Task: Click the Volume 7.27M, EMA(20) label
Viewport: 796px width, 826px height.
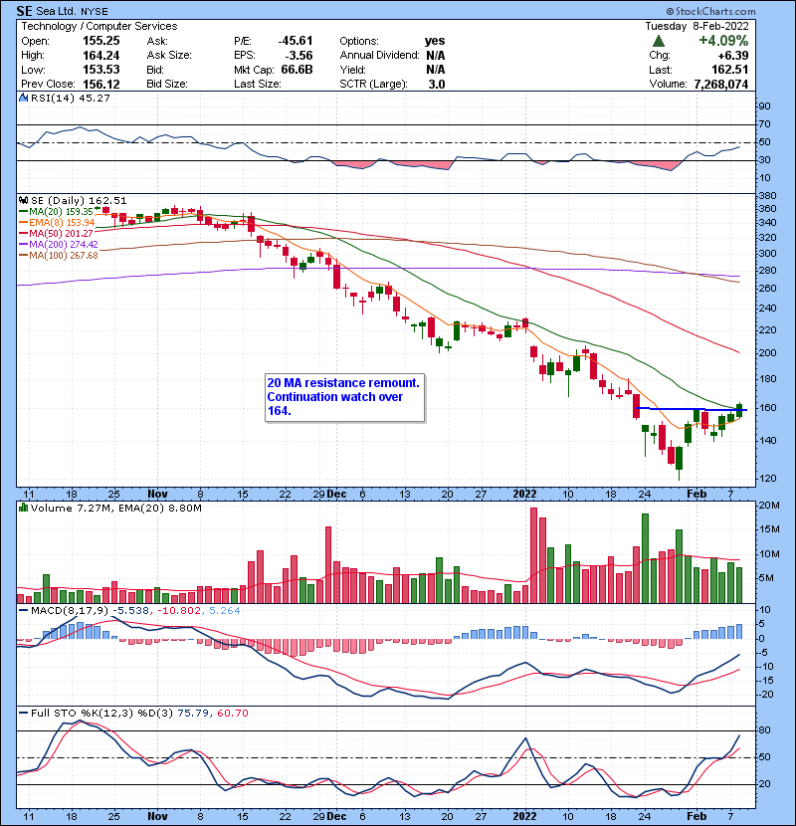Action: tap(115, 508)
